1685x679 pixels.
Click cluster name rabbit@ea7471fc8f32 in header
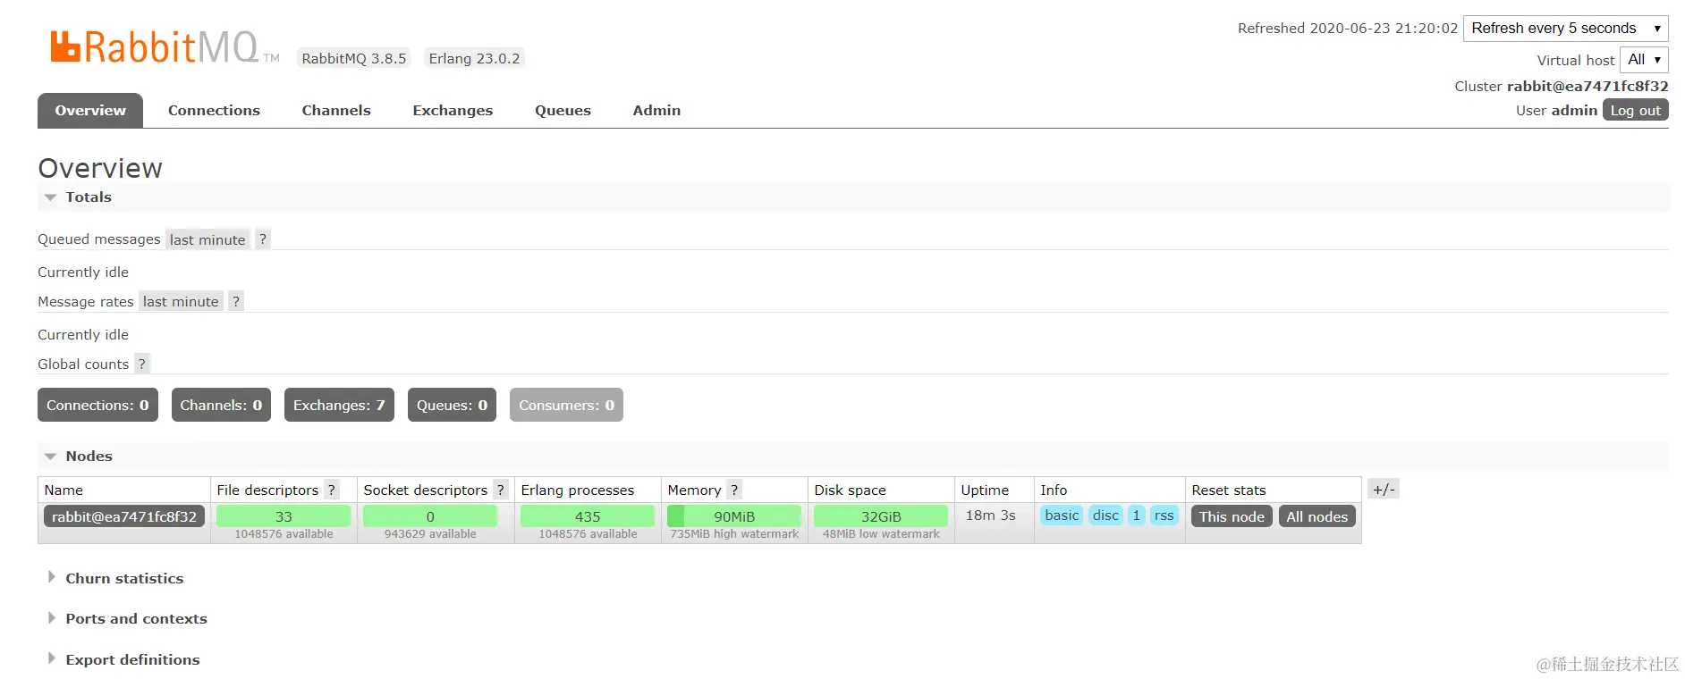click(1588, 86)
